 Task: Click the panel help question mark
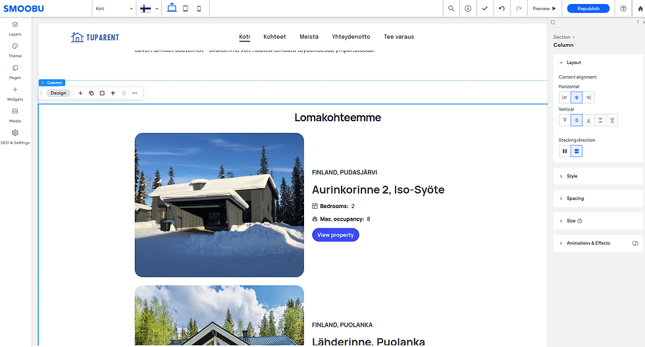pos(638,22)
